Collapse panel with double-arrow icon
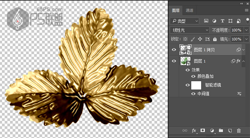 click(242, 3)
